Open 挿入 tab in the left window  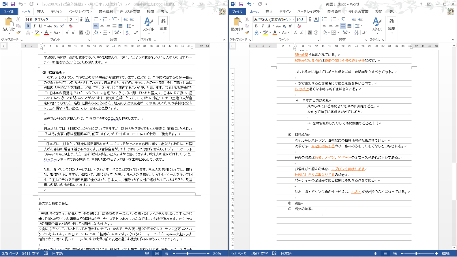click(40, 12)
